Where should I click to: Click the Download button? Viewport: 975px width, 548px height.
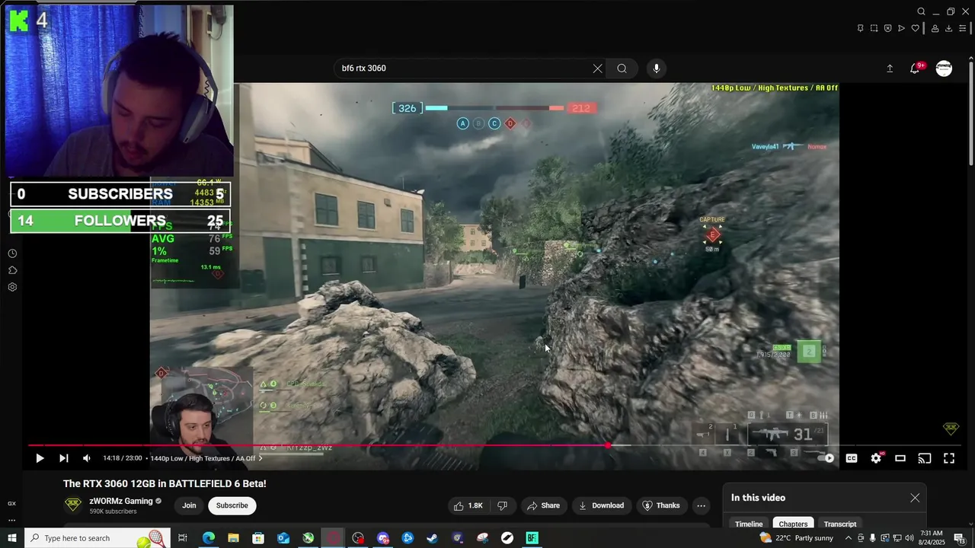pos(601,505)
